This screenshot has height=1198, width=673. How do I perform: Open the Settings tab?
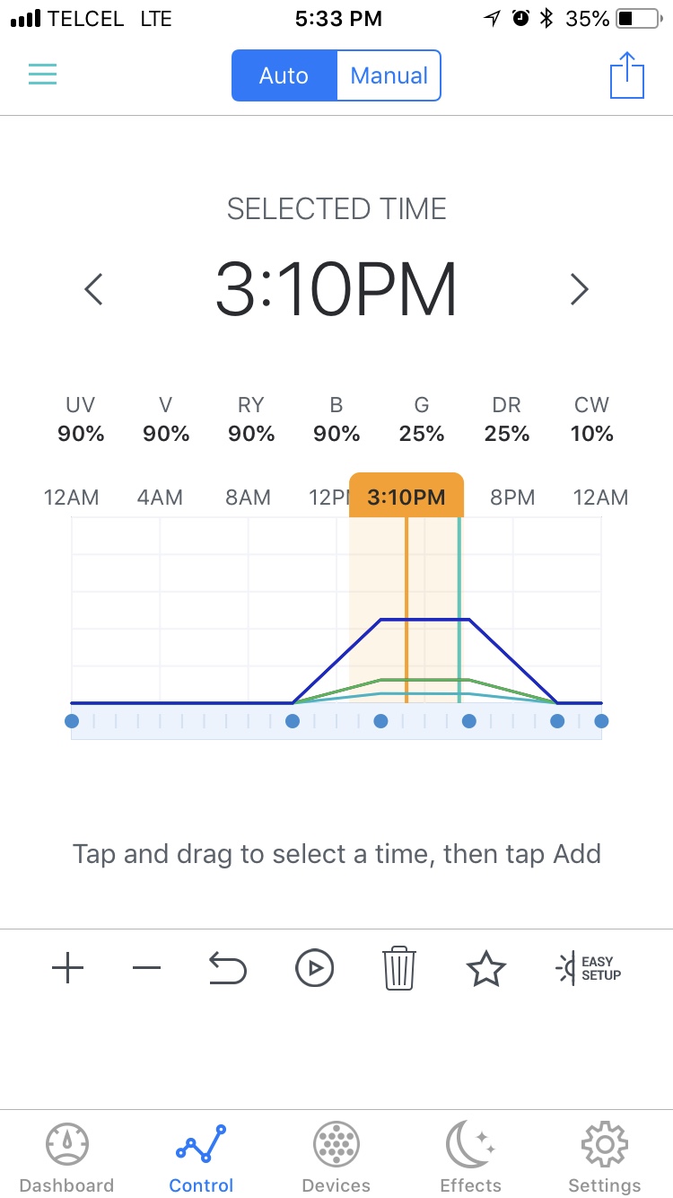click(605, 1158)
